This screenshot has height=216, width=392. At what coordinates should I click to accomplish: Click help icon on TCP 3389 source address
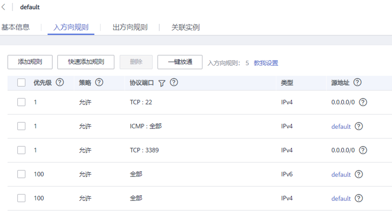coord(363,150)
